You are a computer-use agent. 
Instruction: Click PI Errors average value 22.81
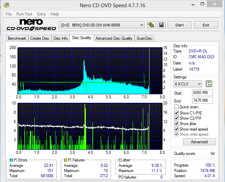[48, 166]
